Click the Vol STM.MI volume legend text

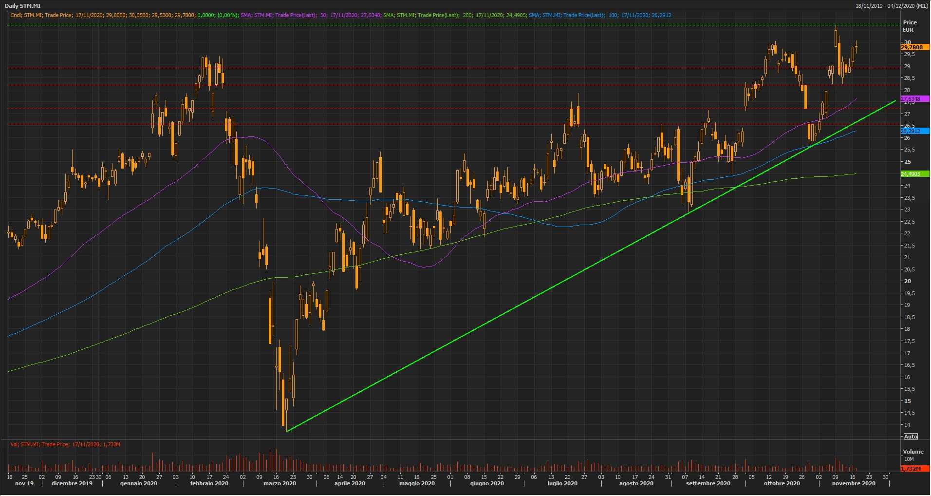65,444
